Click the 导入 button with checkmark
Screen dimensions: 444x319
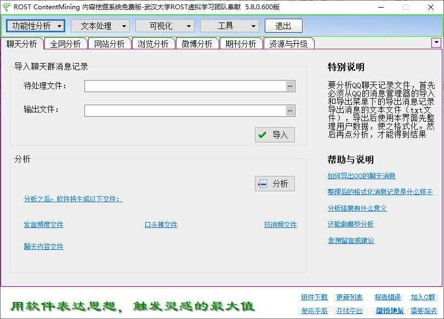tap(275, 135)
